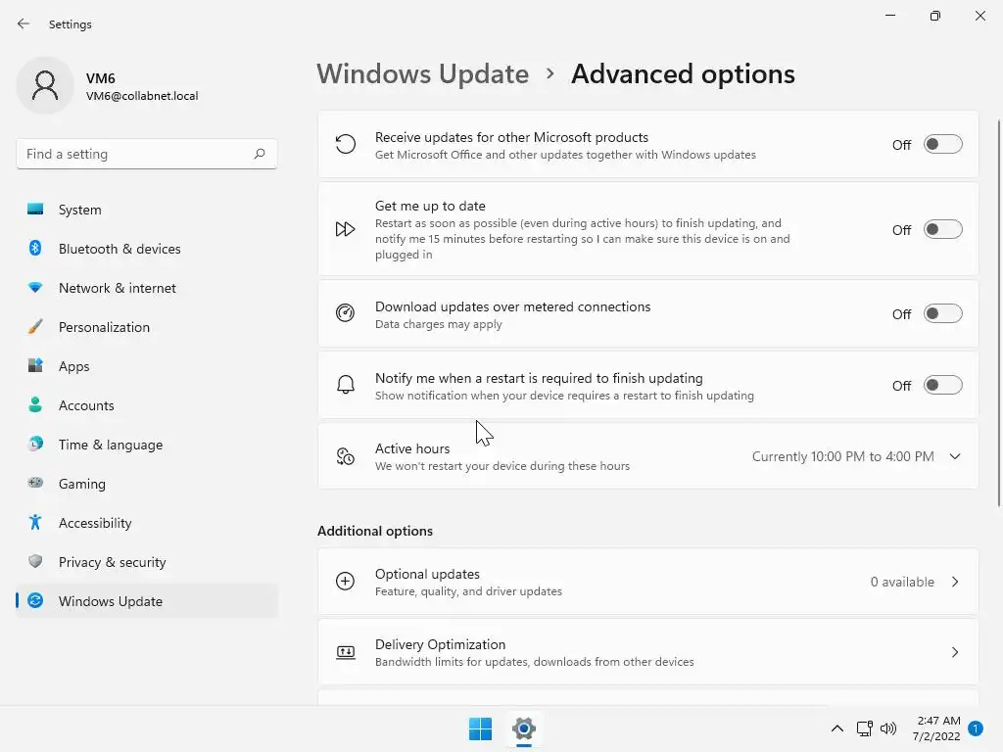The image size is (1003, 752).
Task: Open the Delivery Optimization row
Action: pyautogui.click(x=648, y=652)
